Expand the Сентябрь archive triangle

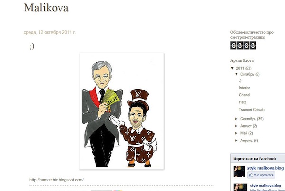(x=236, y=119)
